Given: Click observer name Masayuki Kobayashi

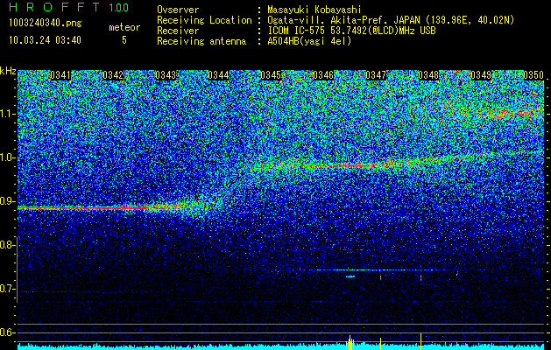Looking at the screenshot, I should 314,10.
